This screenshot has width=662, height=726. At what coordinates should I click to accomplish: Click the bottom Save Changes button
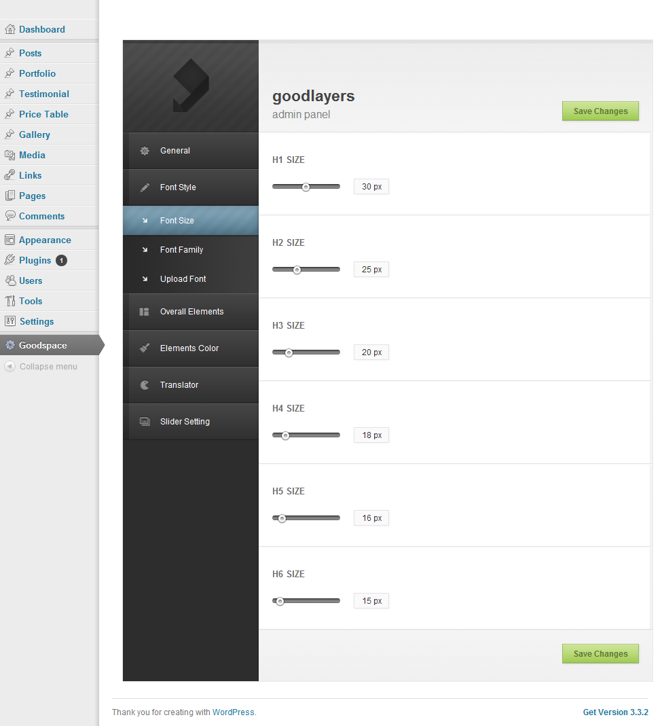point(600,654)
